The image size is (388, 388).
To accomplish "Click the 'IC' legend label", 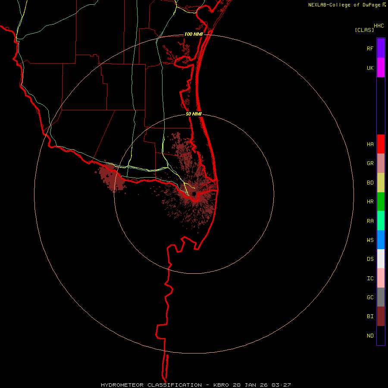I will 370,278.
